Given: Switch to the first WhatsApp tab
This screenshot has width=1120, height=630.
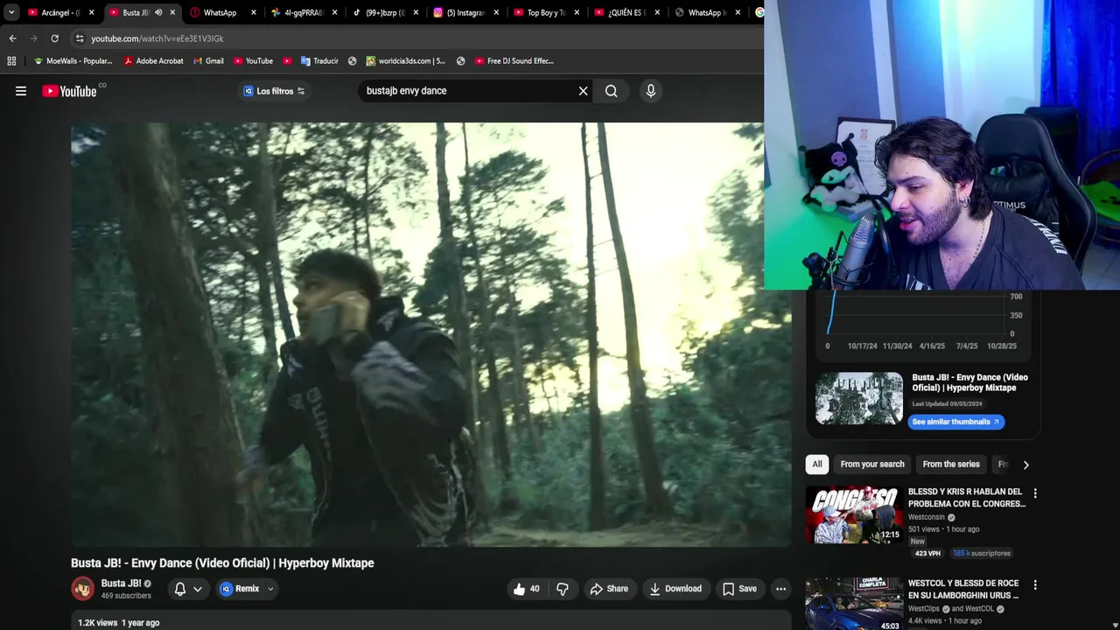Looking at the screenshot, I should pos(219,12).
